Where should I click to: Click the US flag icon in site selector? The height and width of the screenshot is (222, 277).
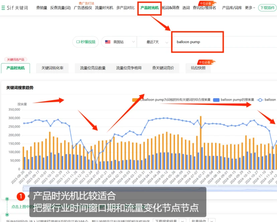(x=108, y=42)
